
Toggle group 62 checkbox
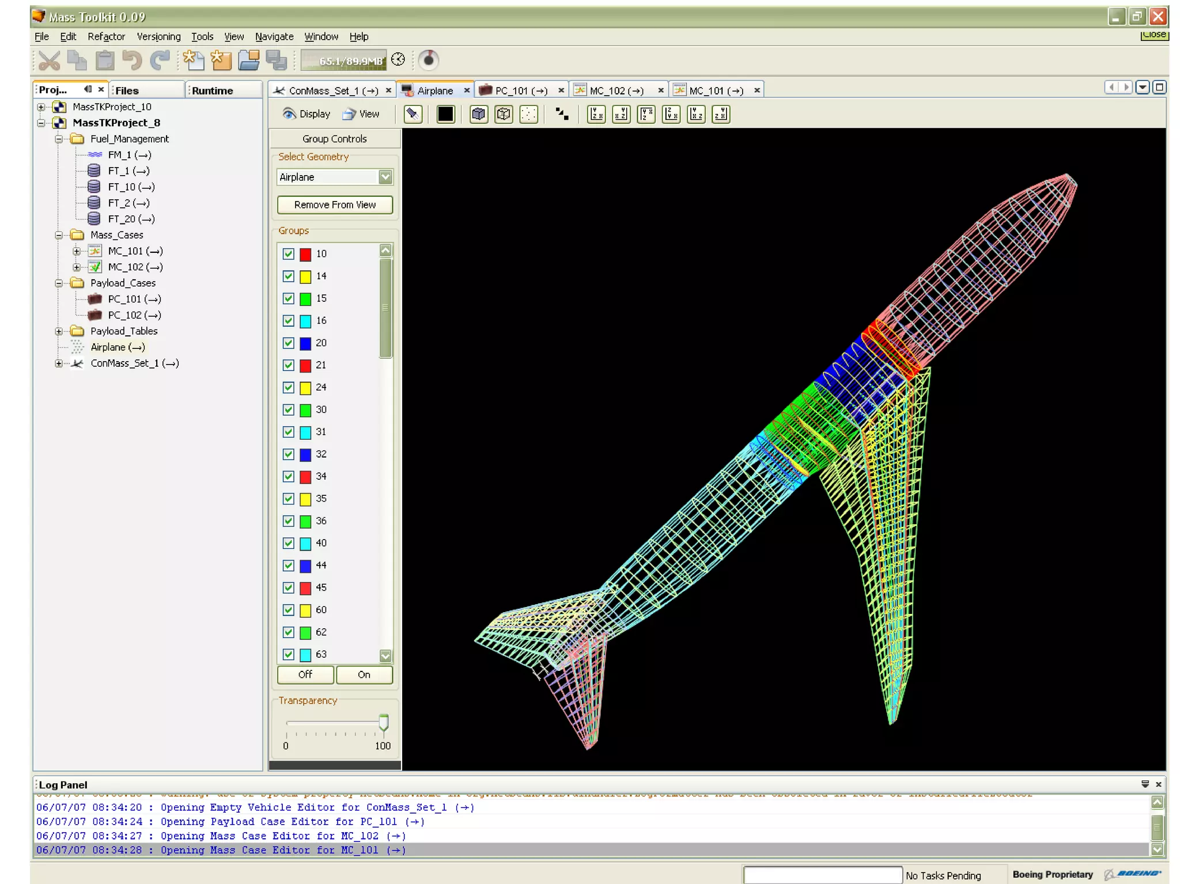289,632
